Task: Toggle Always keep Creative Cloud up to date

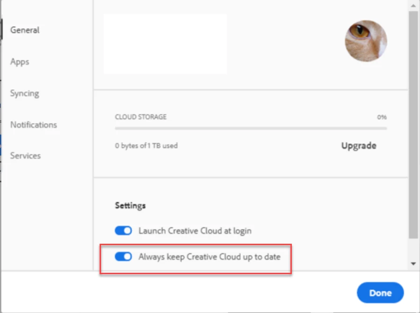Action: click(123, 256)
